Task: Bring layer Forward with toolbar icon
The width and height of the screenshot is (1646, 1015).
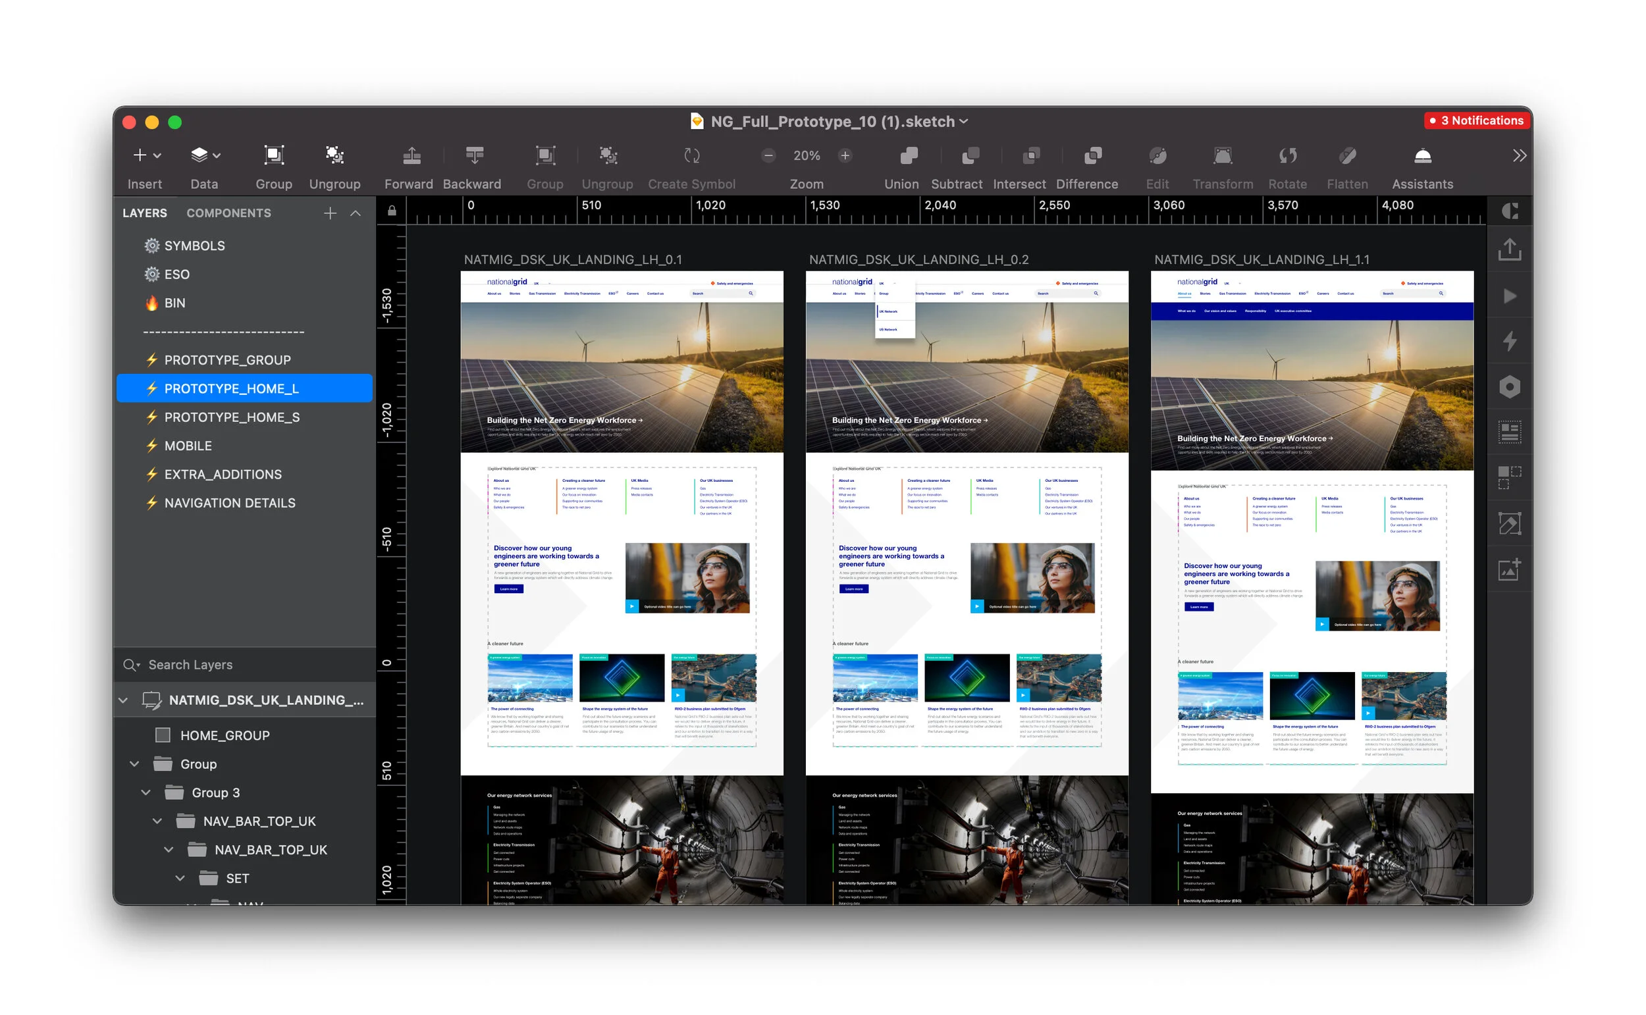Action: coord(411,156)
